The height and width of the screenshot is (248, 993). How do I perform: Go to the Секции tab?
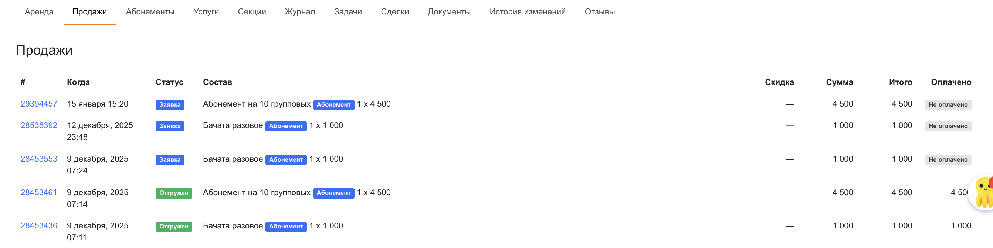tap(252, 12)
